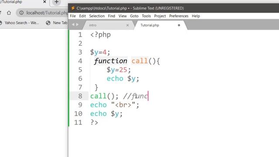This screenshot has height=157, width=279.
Task: Click the ?> closing tag
Action: coord(94,123)
